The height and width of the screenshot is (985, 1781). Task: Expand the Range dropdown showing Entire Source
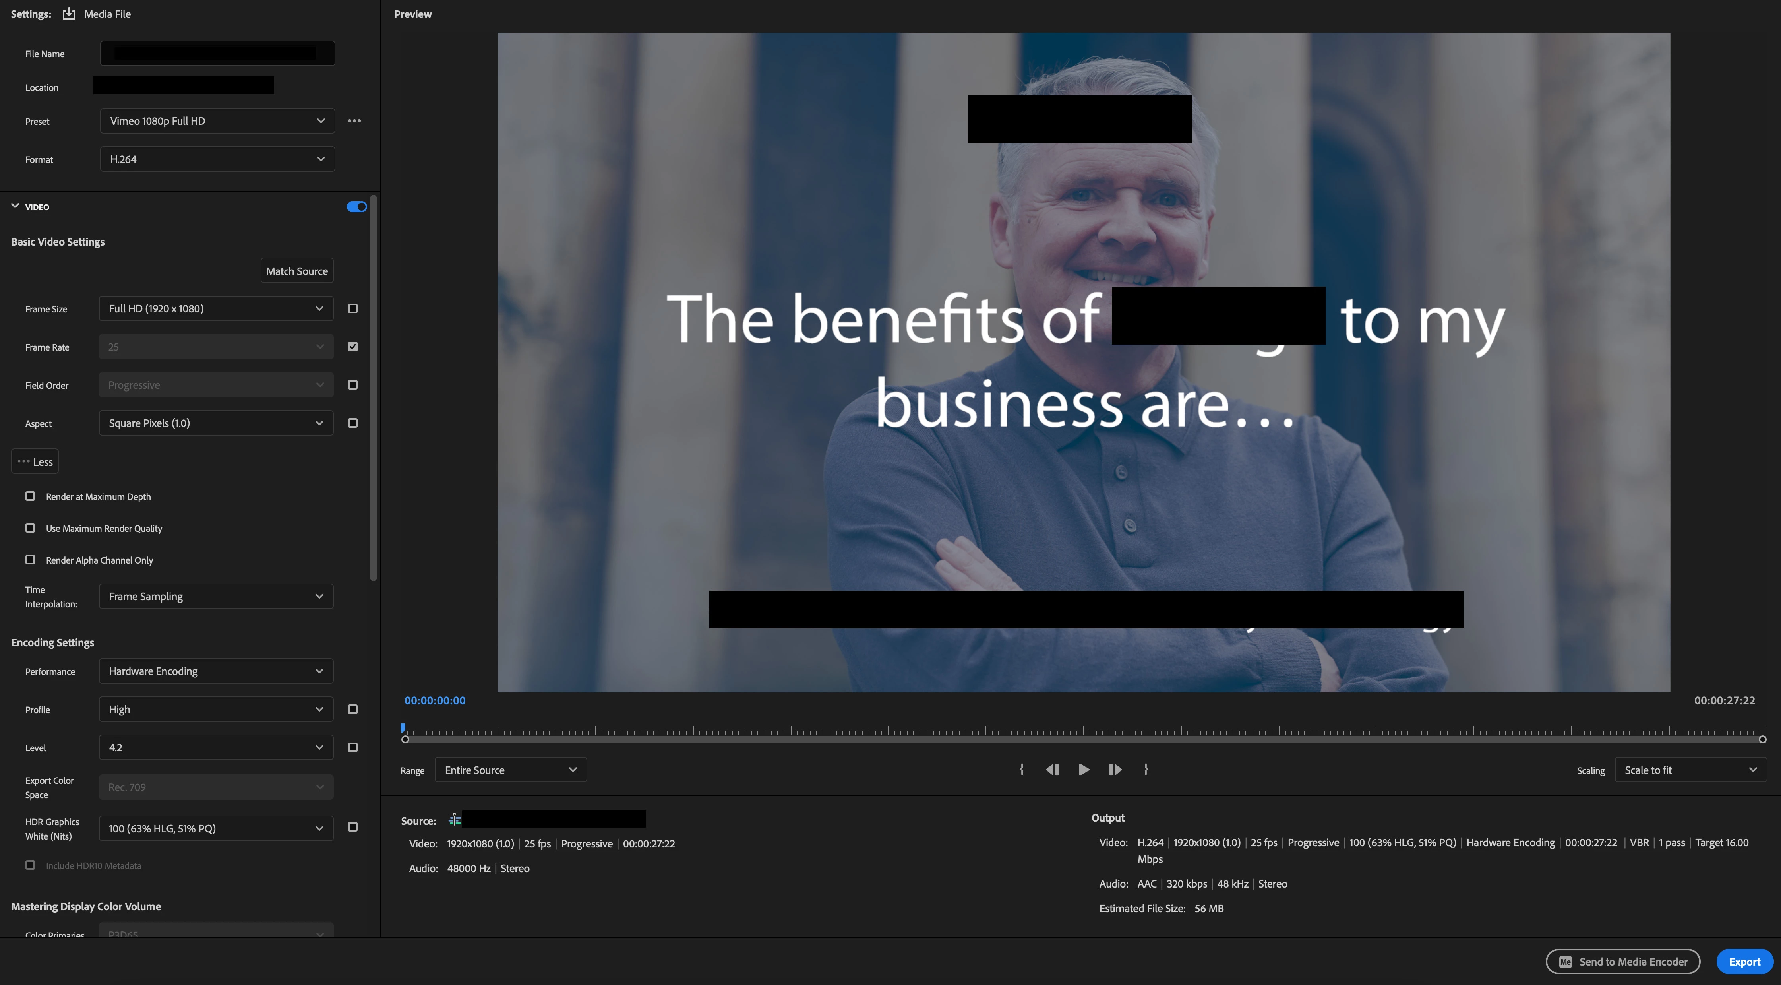[510, 770]
